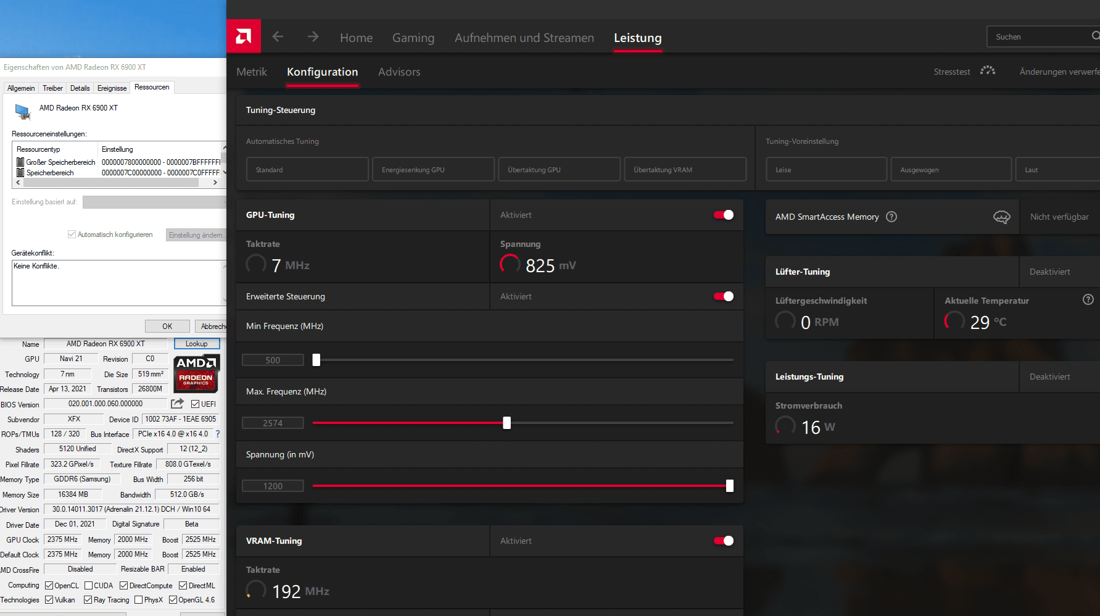Select the Laut tuning preset
The height and width of the screenshot is (616, 1100).
point(1057,169)
